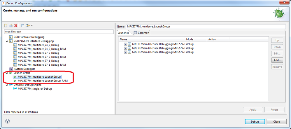Viewport: 291px width, 129px height.
Task: Click the Revert button
Action: 274,110
